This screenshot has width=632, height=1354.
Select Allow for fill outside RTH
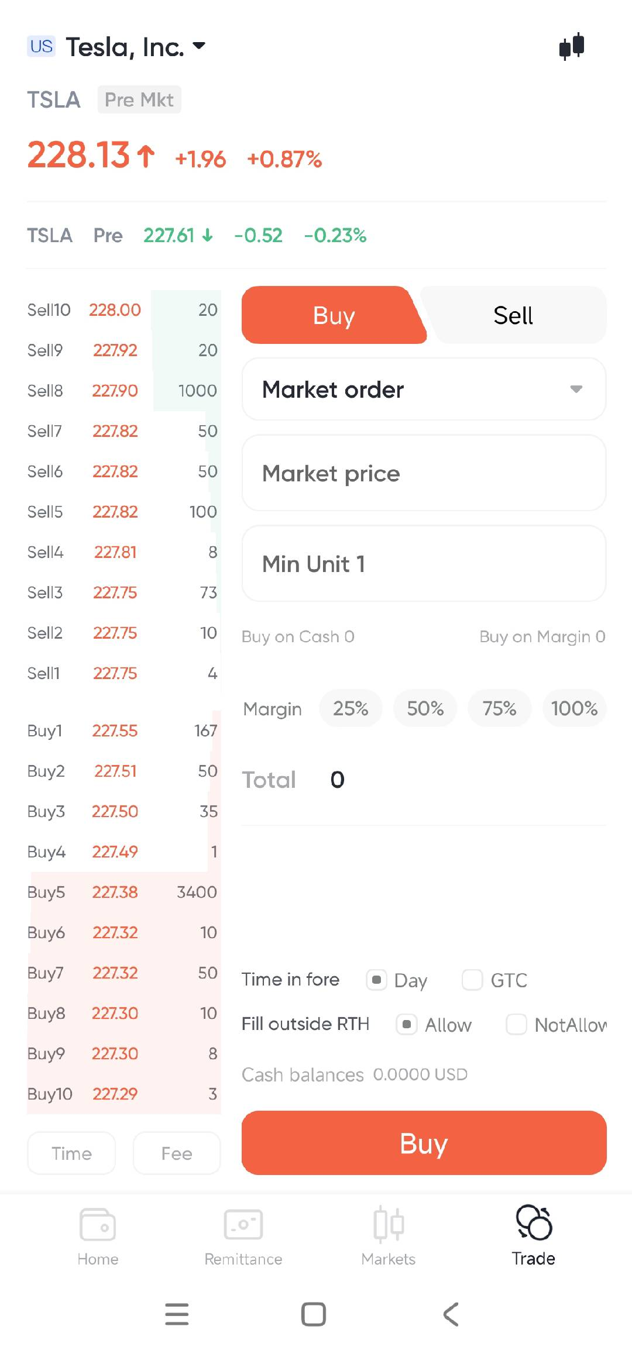click(x=407, y=1024)
